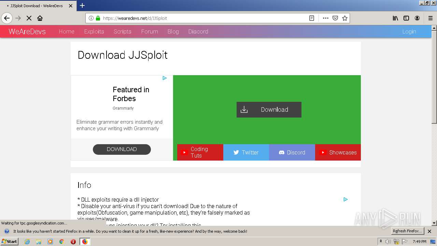The width and height of the screenshot is (437, 246).
Task: Click the green padlock security icon
Action: click(98, 18)
